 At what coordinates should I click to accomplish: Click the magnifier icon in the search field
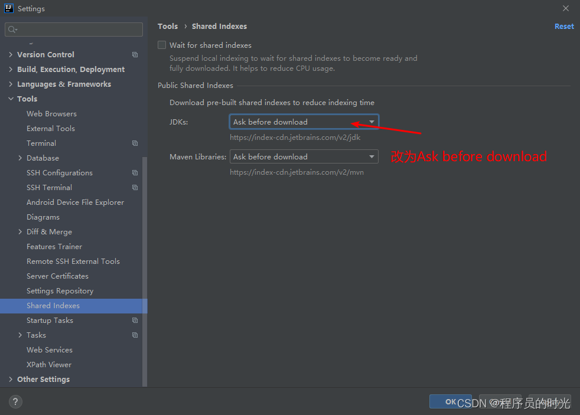(x=11, y=29)
